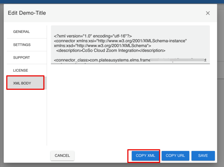Close the Edit Demo-Title dialog with X

(x=208, y=13)
